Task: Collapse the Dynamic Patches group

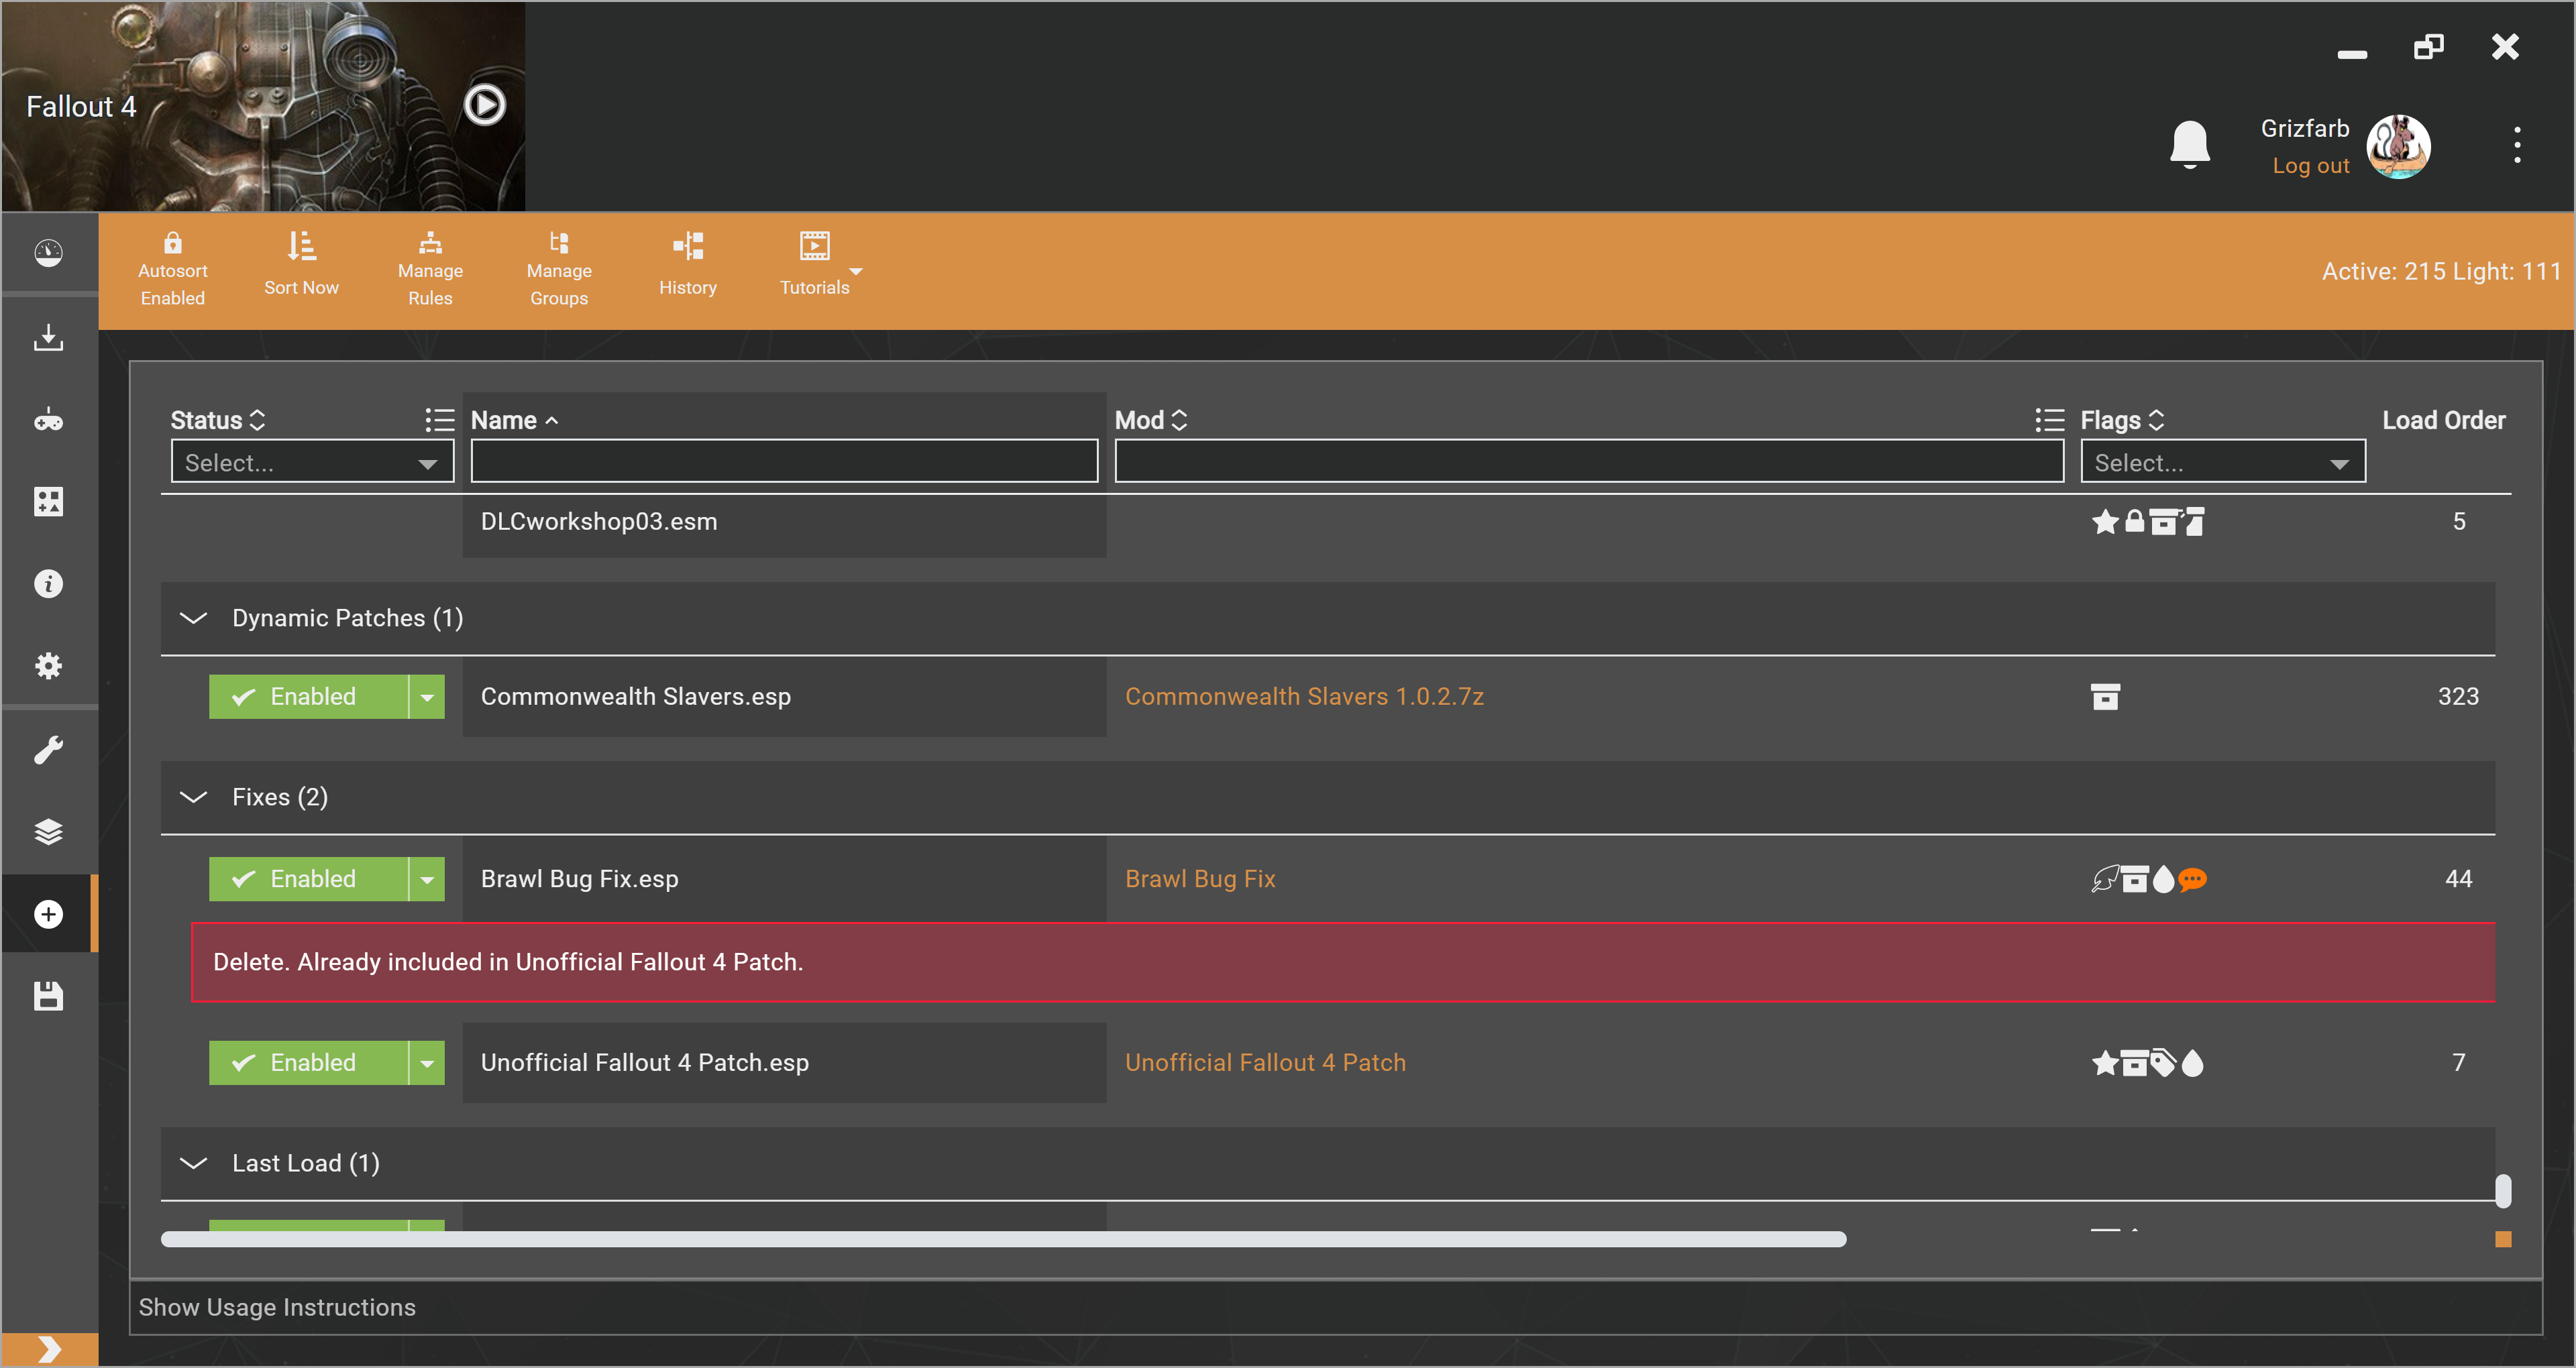Action: point(193,618)
